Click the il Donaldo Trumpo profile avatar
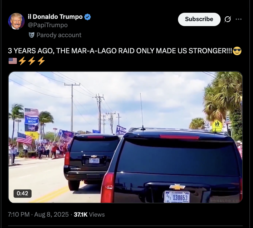Image resolution: width=253 pixels, height=228 pixels. click(16, 21)
